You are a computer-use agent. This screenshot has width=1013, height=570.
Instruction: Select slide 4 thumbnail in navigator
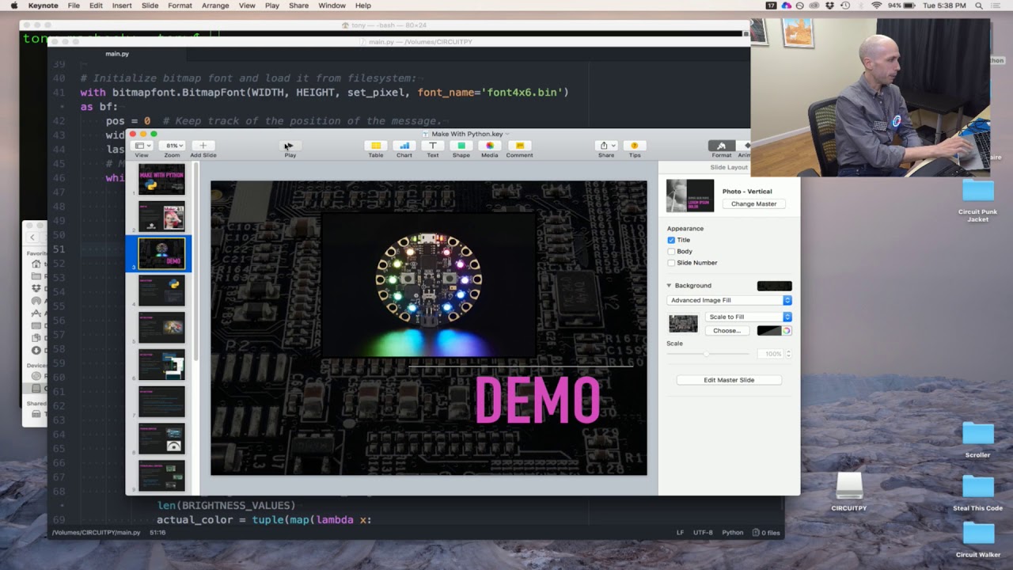coord(161,291)
